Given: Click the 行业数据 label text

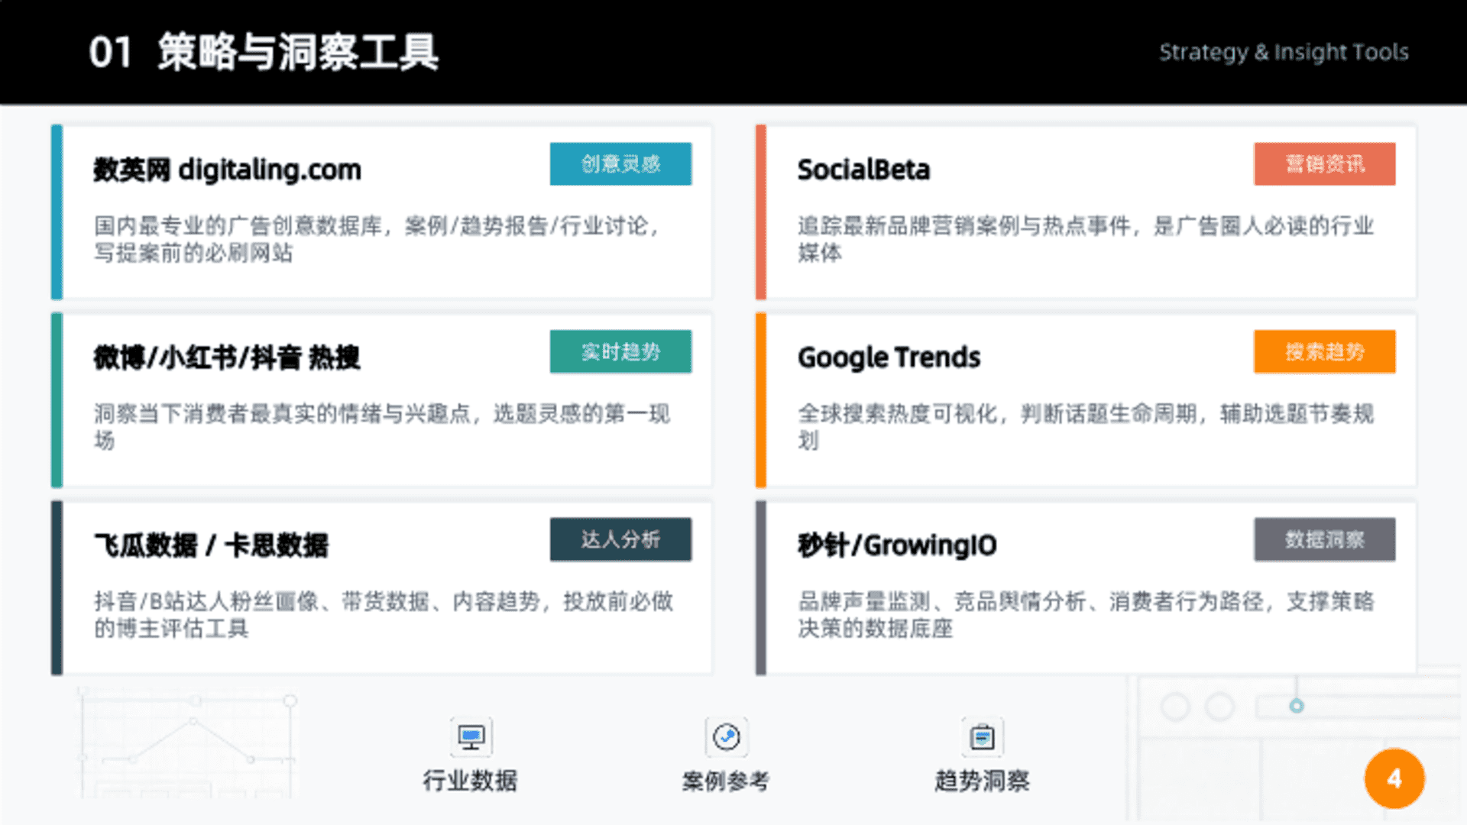Looking at the screenshot, I should coord(471,781).
